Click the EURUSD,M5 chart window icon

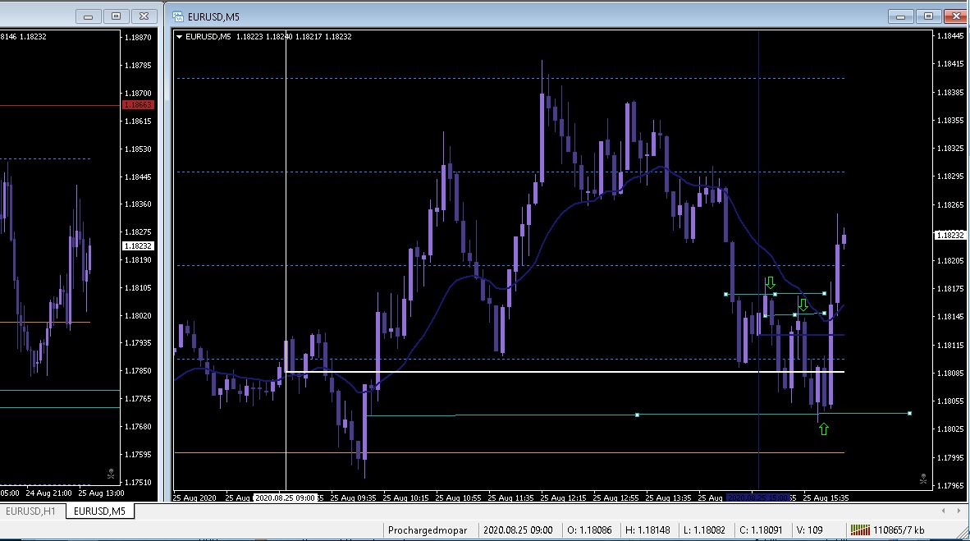pos(178,16)
